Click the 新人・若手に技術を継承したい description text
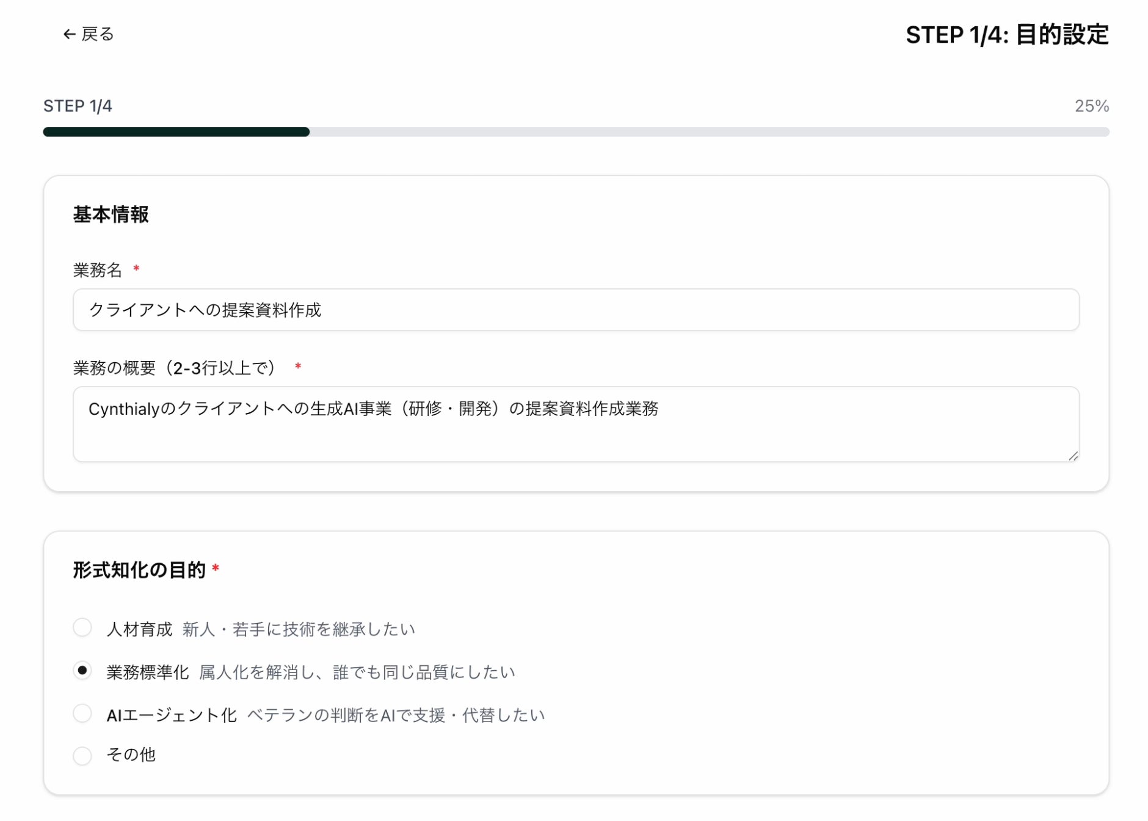Viewport: 1148px width, 821px height. pyautogui.click(x=299, y=629)
